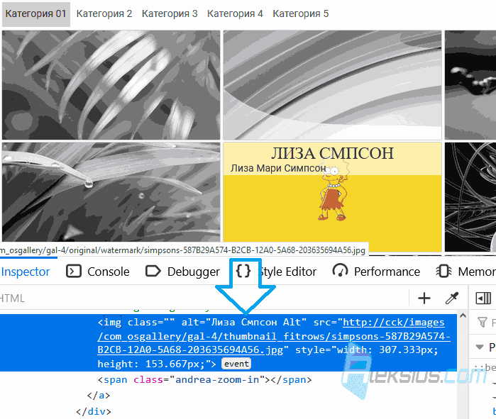
Task: Click the filter styles funnel icon
Action: (x=483, y=323)
